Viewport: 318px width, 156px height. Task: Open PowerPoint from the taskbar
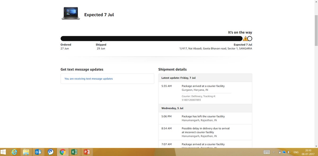[x=86, y=152]
